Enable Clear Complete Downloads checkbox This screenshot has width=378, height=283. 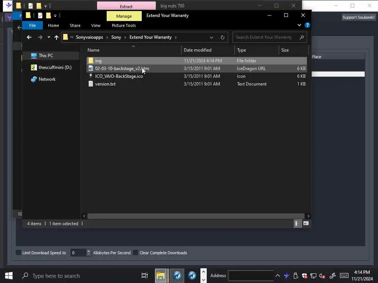point(135,252)
